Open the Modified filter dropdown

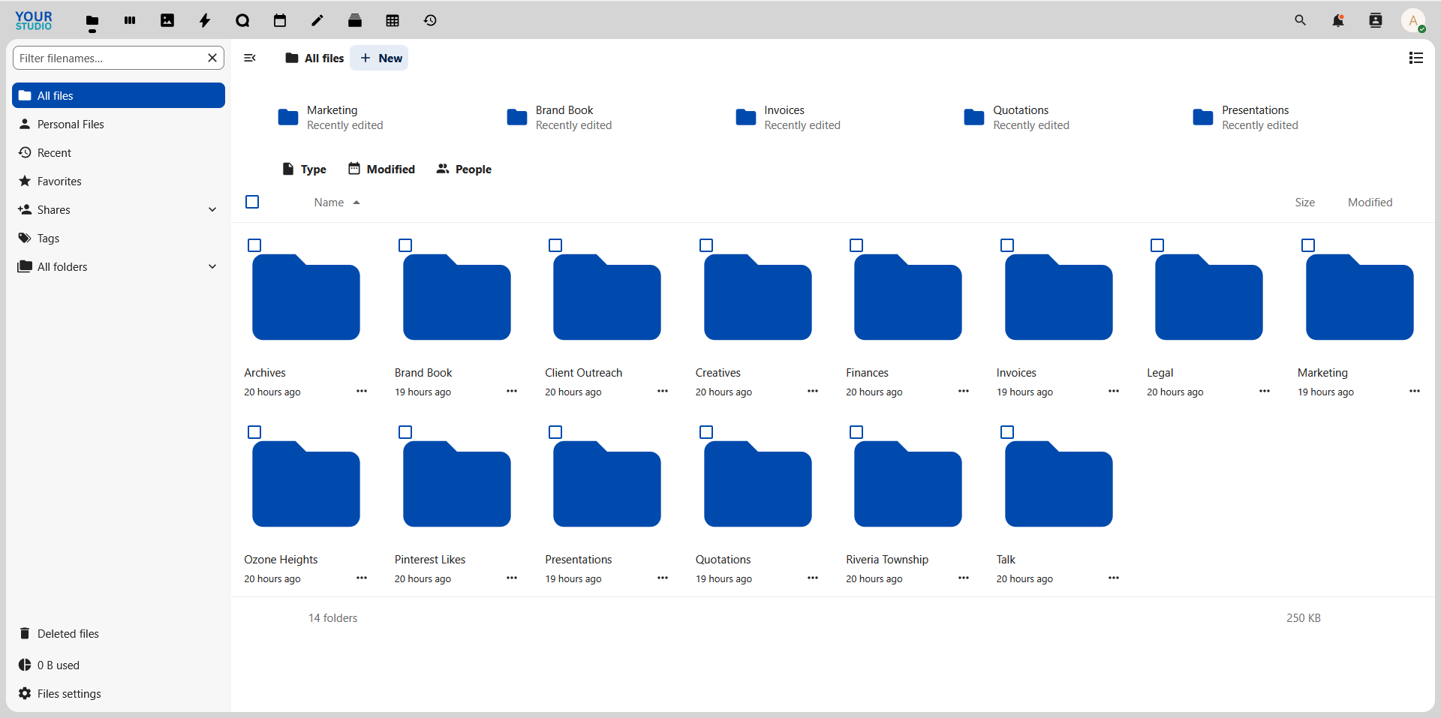click(x=381, y=169)
